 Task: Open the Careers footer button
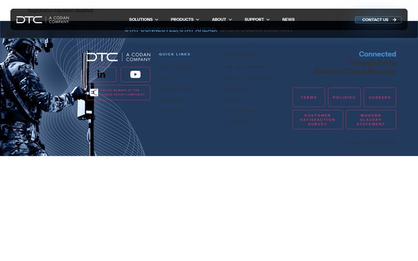[x=380, y=97]
